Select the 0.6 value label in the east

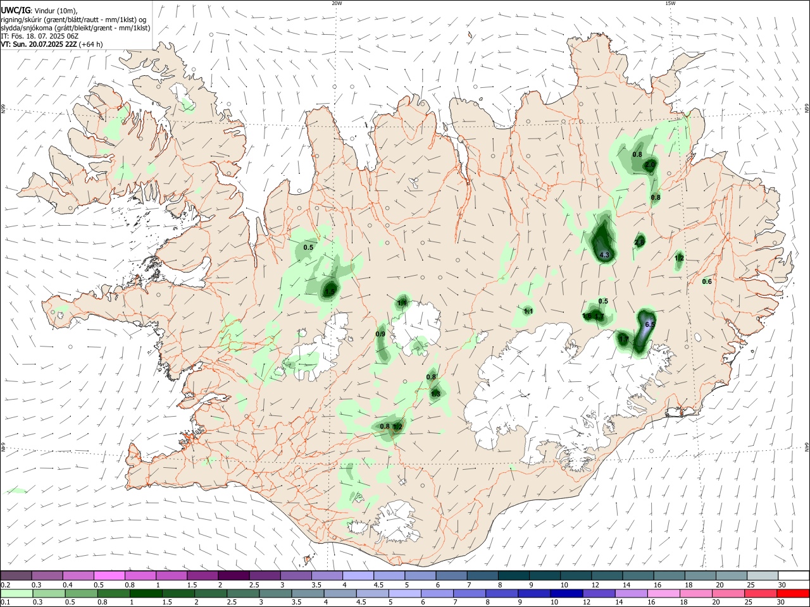[x=707, y=281]
